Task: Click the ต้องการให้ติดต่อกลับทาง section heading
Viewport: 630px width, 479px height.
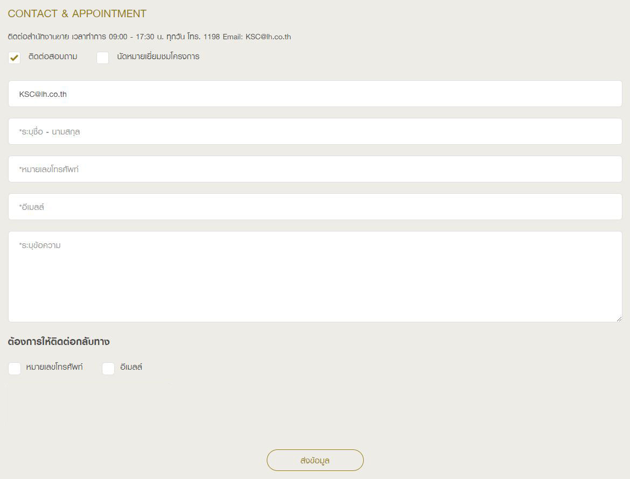Action: click(59, 342)
